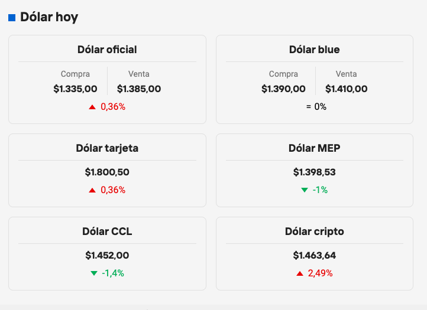Select the Dólar tarjeta heading

pos(107,148)
